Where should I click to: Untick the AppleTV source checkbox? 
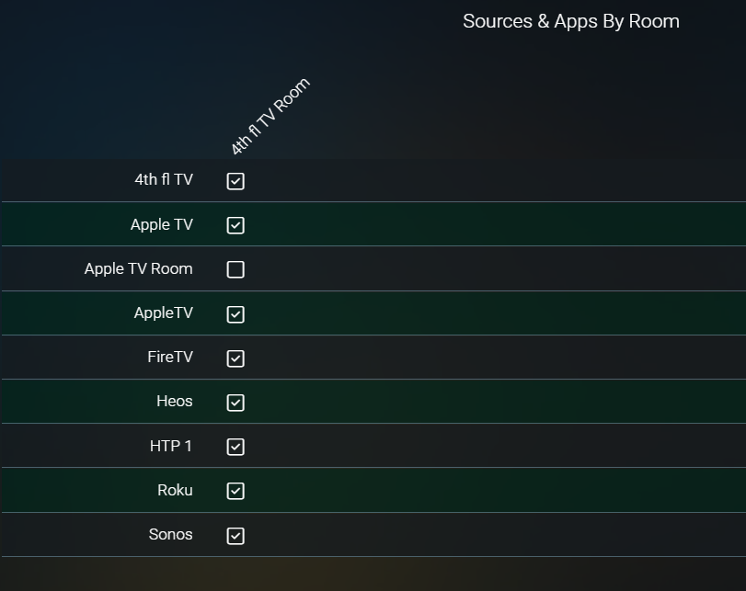click(x=235, y=314)
